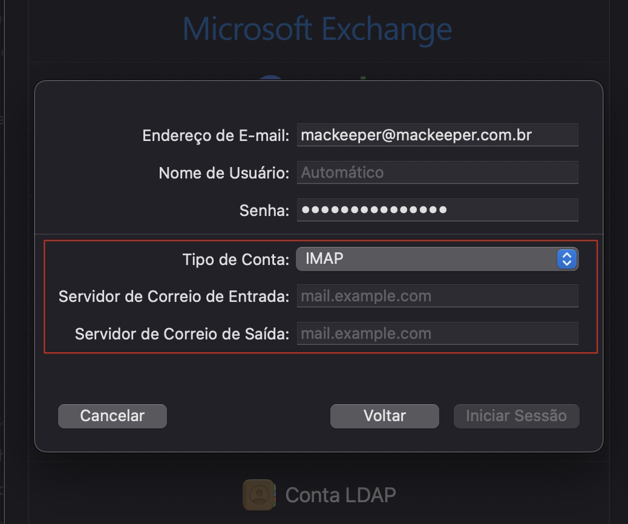Viewport: 628px width, 524px height.
Task: Click the highlighted red outlined server section
Action: [x=321, y=296]
